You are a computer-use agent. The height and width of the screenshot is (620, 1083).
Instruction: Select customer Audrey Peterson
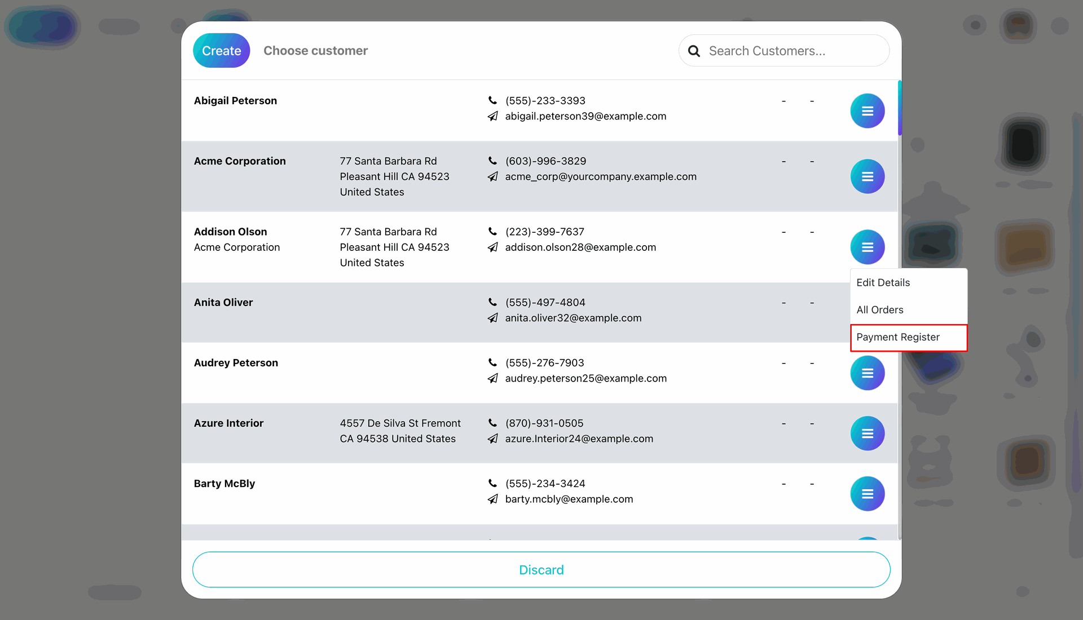pos(236,362)
